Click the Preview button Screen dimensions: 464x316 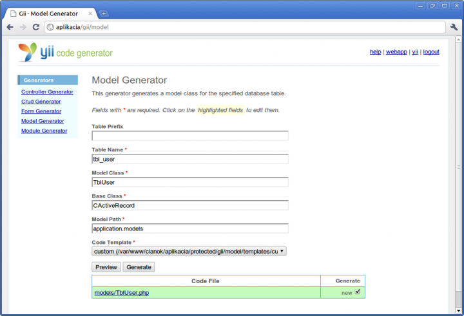[106, 267]
